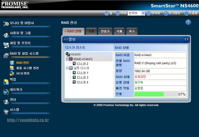Select 디스크 3 in the tree
The image size is (199, 137).
pos(82,77)
